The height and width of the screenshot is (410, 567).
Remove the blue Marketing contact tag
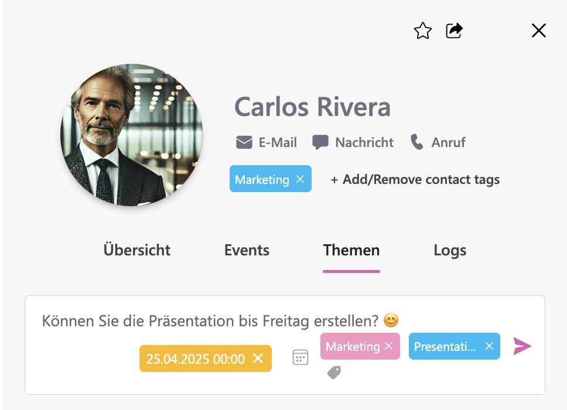pyautogui.click(x=300, y=179)
